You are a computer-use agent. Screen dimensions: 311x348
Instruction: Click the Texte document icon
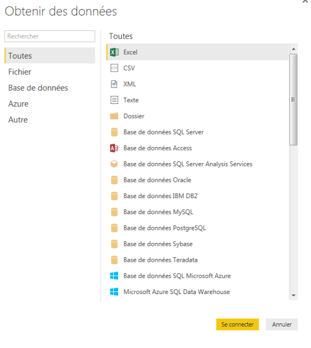click(114, 100)
